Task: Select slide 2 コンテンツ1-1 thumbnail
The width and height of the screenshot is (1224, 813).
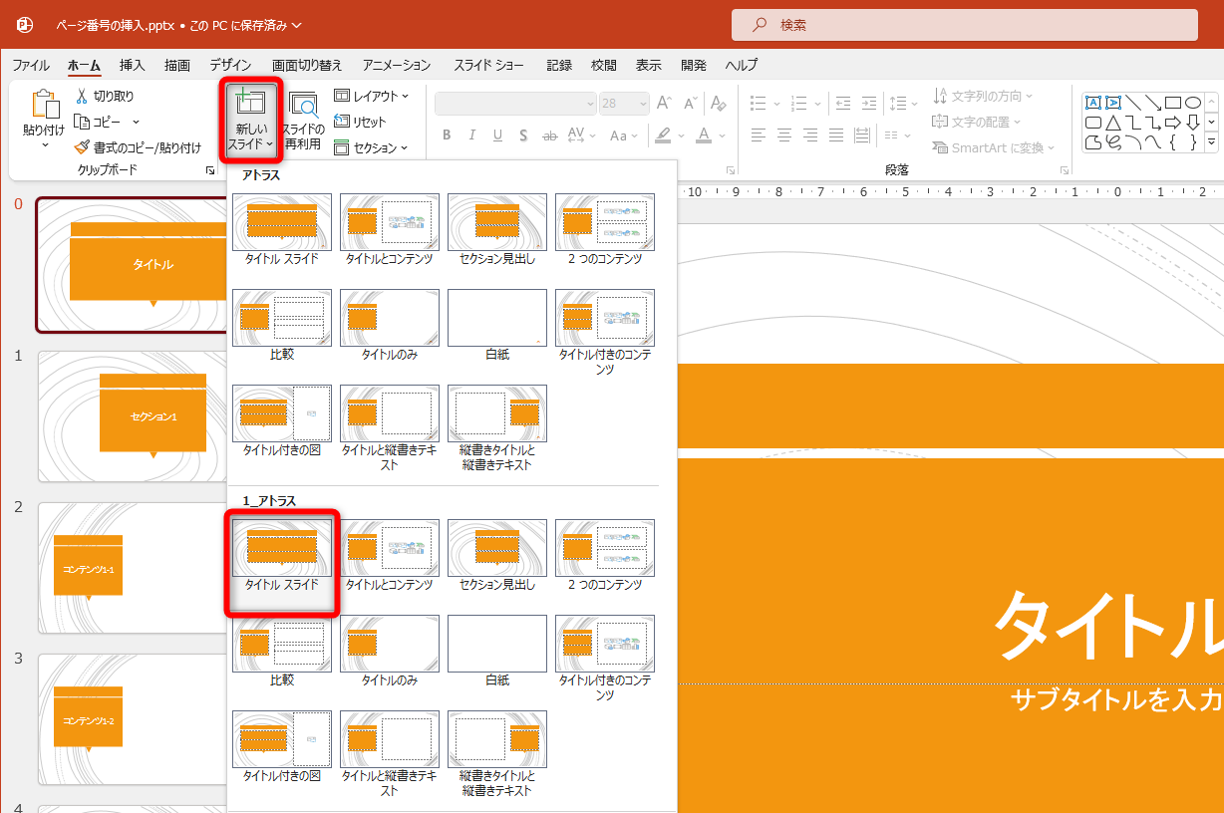Action: (x=133, y=568)
